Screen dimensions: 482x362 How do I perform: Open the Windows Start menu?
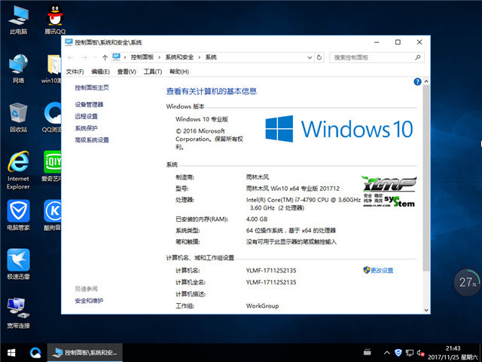pyautogui.click(x=11, y=353)
